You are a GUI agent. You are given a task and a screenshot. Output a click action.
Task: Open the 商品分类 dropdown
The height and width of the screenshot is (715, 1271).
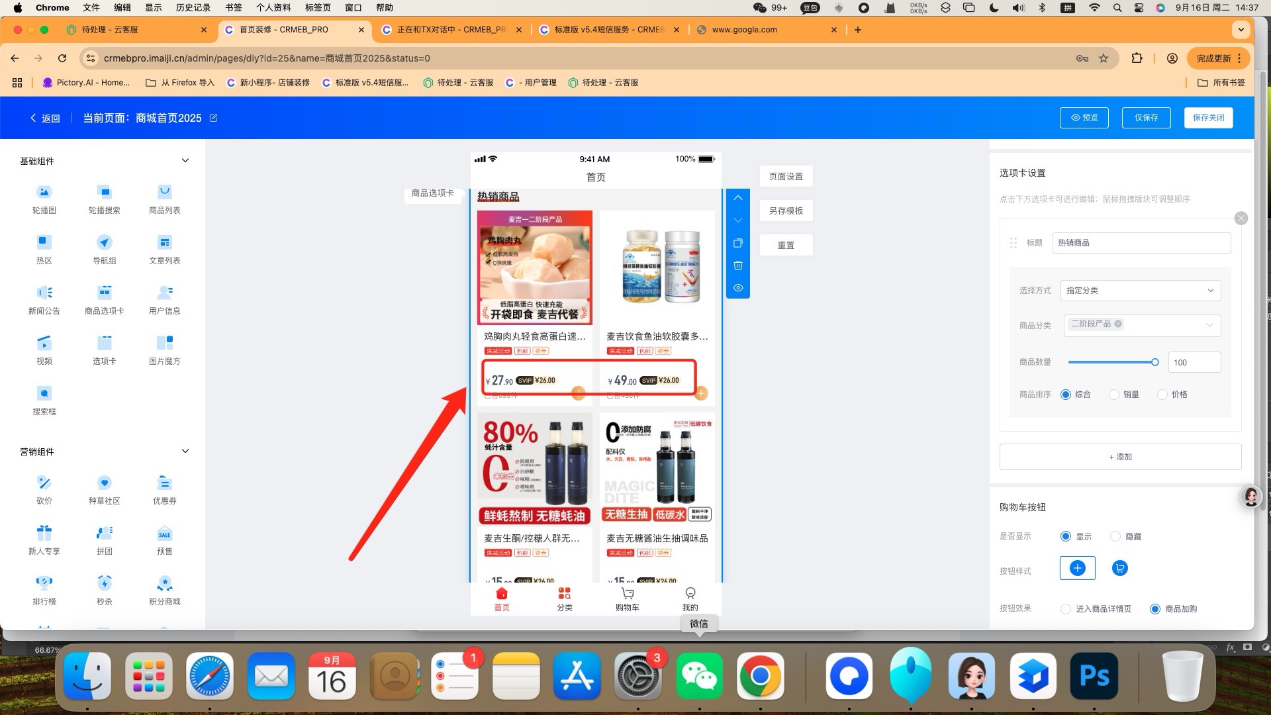1142,325
